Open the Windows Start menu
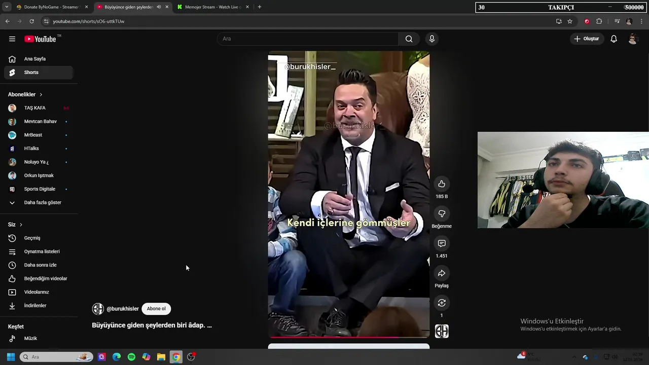The image size is (649, 365). 11,357
